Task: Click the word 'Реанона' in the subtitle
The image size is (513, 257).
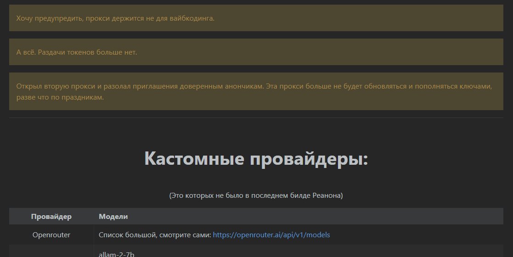Action: point(327,196)
